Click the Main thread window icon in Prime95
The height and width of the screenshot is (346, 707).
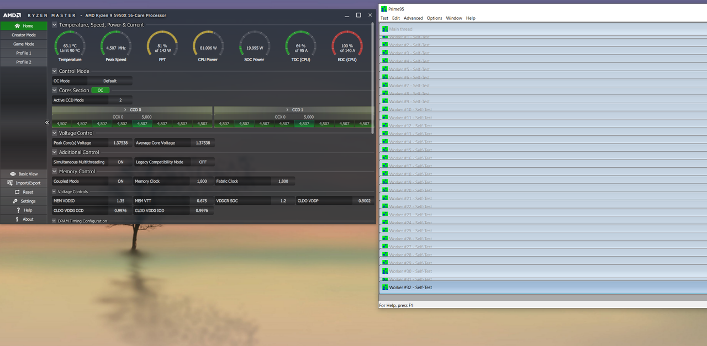pyautogui.click(x=385, y=29)
